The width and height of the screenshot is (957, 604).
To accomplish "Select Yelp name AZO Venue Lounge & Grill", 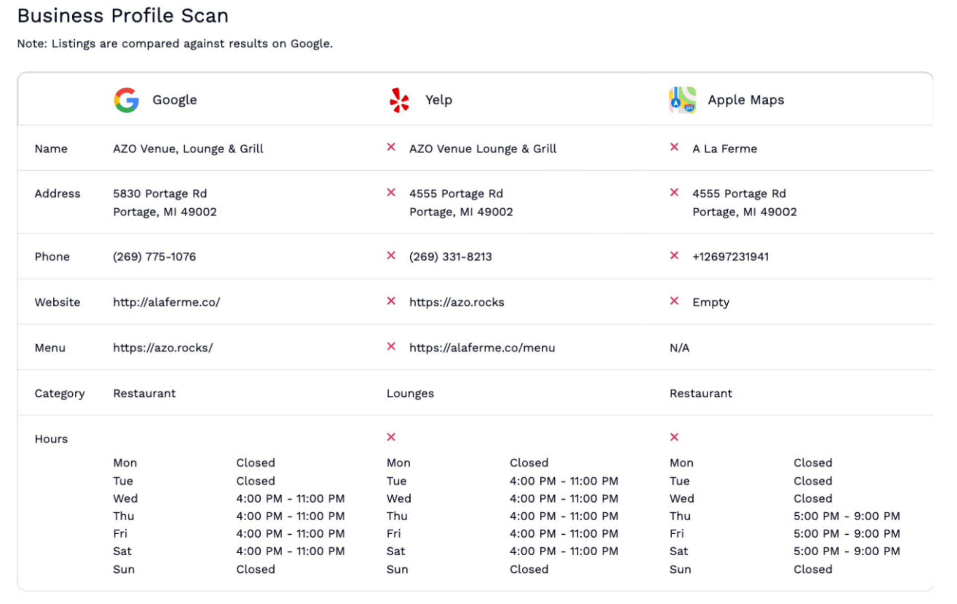I will 482,149.
